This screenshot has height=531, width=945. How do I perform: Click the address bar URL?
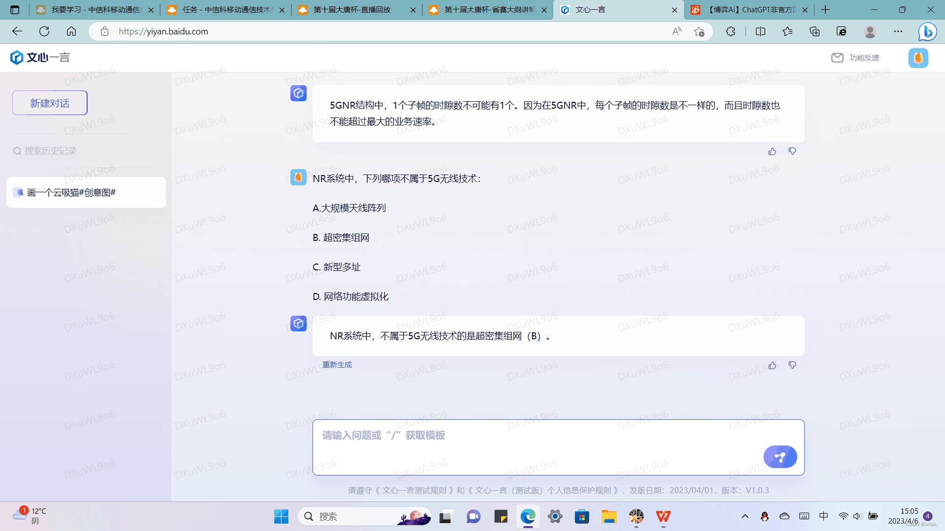(163, 31)
